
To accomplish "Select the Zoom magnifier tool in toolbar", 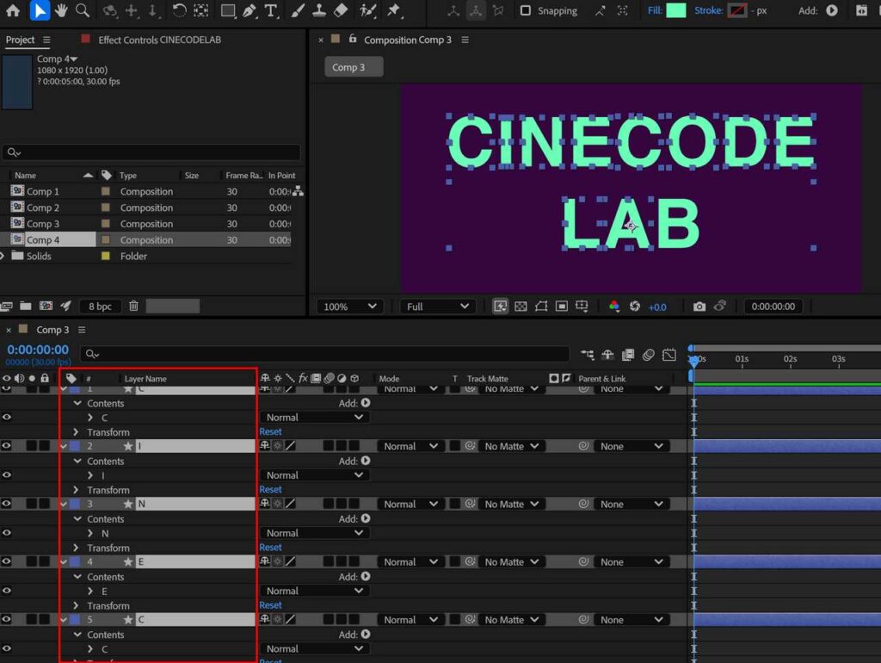I will (83, 10).
